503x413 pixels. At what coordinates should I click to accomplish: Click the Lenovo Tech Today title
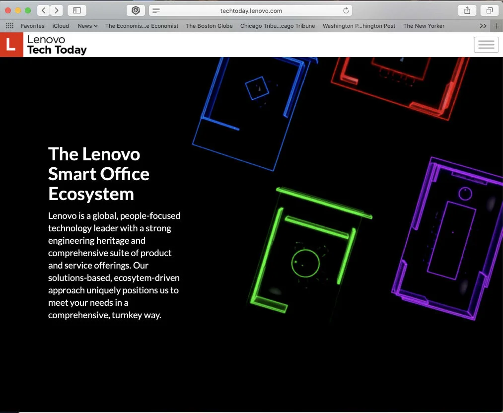click(57, 45)
